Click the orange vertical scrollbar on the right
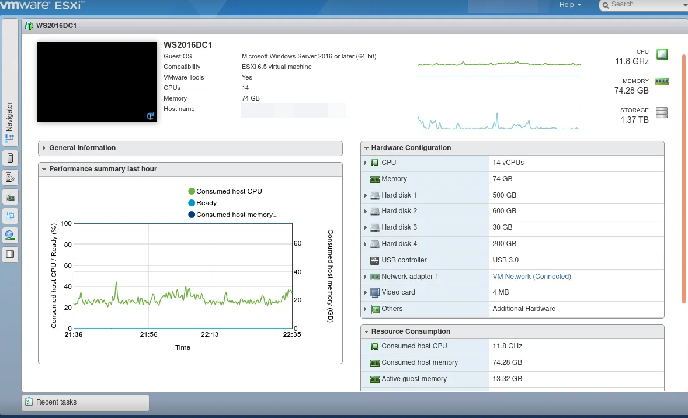This screenshot has width=688, height=418. coord(683,179)
